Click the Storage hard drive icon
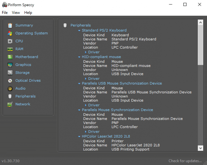The height and width of the screenshot is (165, 207). tap(10, 73)
